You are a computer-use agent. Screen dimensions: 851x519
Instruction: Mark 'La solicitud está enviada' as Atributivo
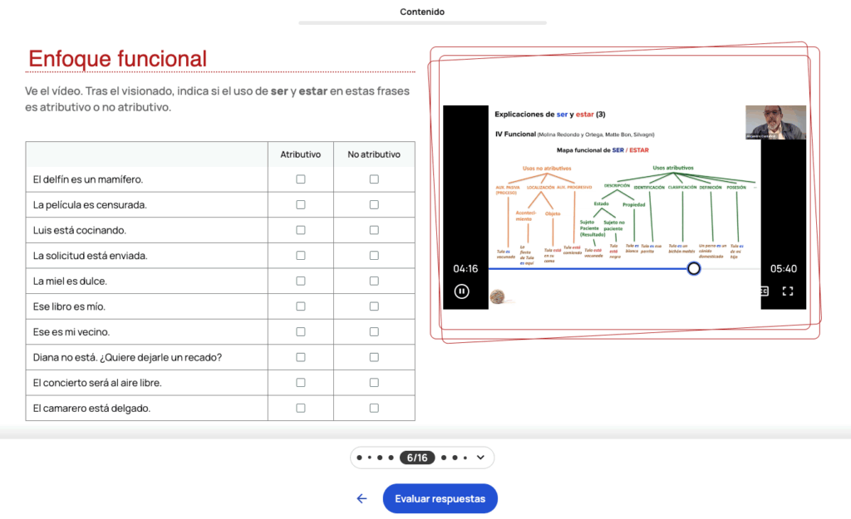click(301, 256)
